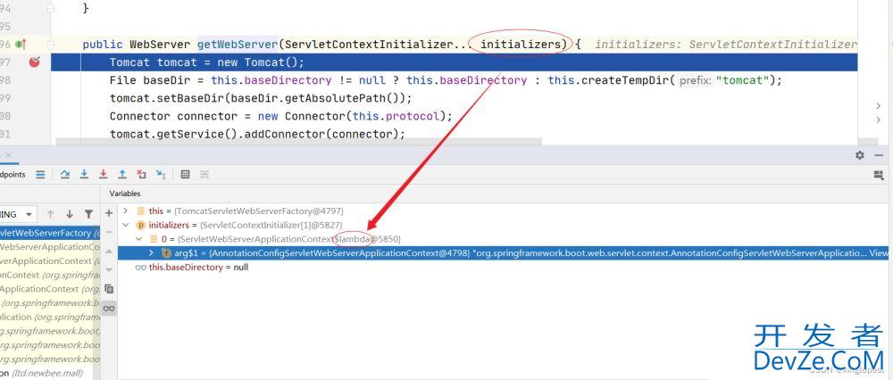The width and height of the screenshot is (893, 380).
Task: Click the Duplicate Watch copy icon
Action: (109, 289)
